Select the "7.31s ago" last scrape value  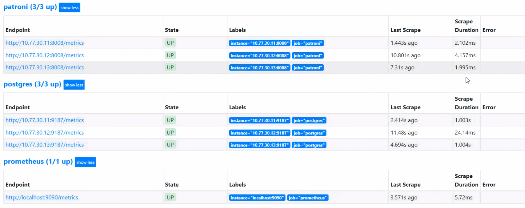tap(402, 67)
